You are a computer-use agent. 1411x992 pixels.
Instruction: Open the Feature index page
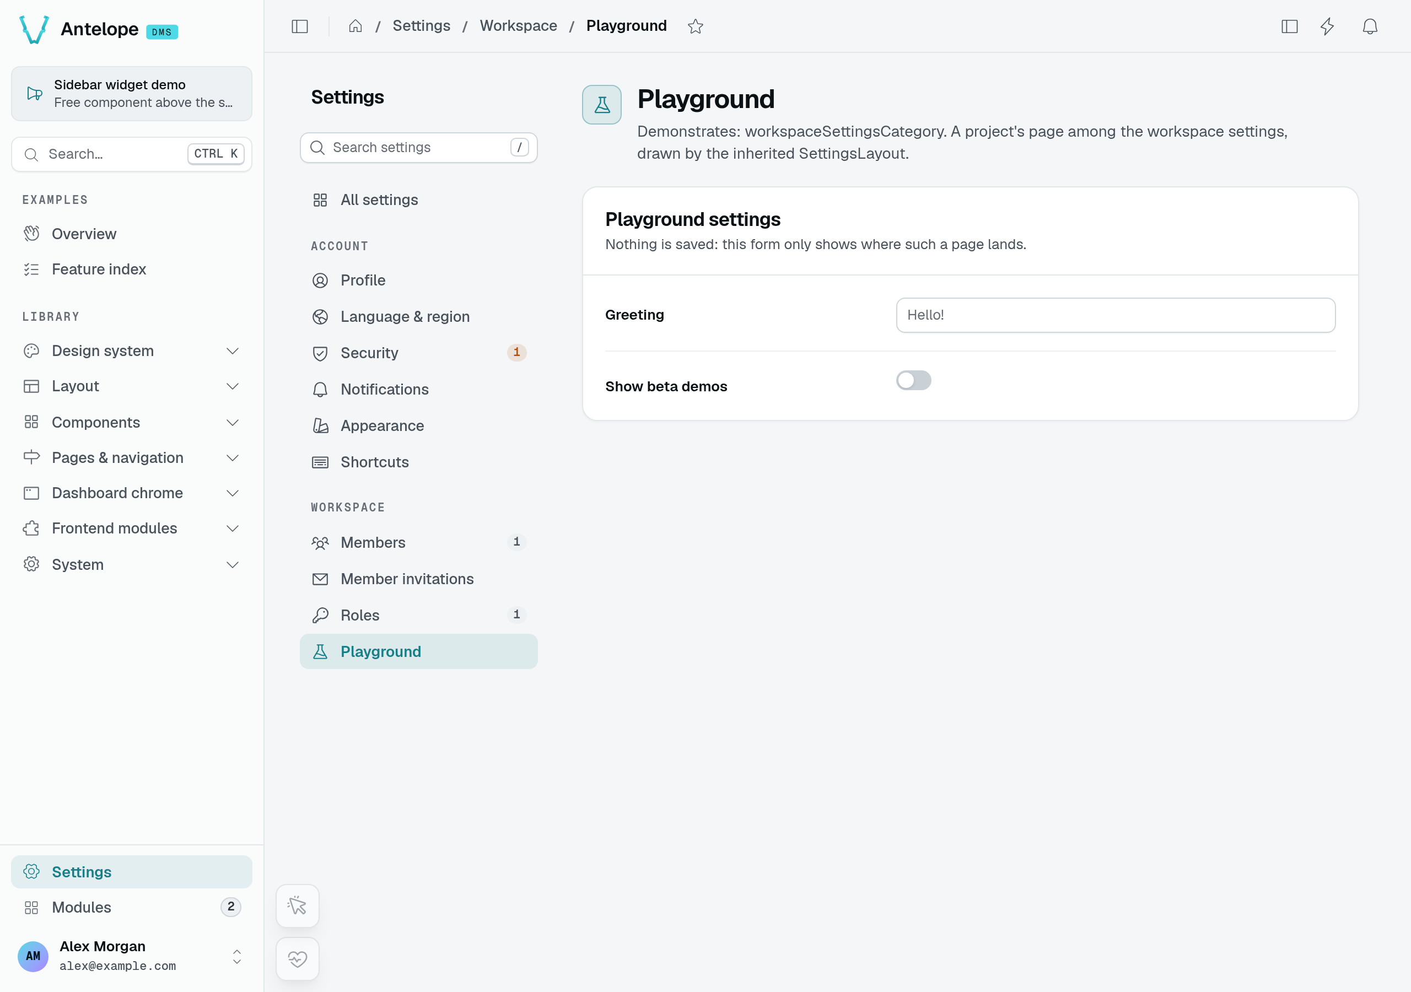coord(132,269)
